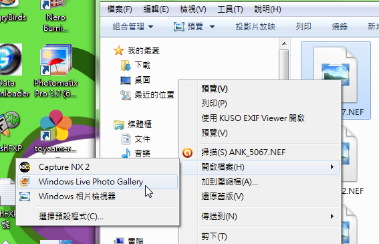
Task: Open with KUSO EXIF Viewer entry
Action: (260, 118)
